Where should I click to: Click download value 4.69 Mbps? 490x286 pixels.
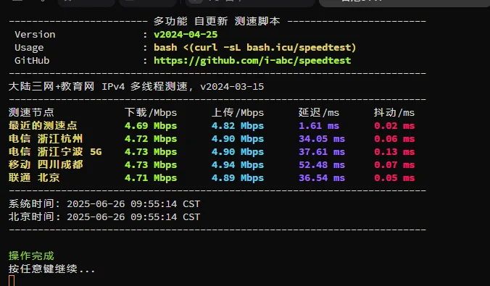coord(151,126)
